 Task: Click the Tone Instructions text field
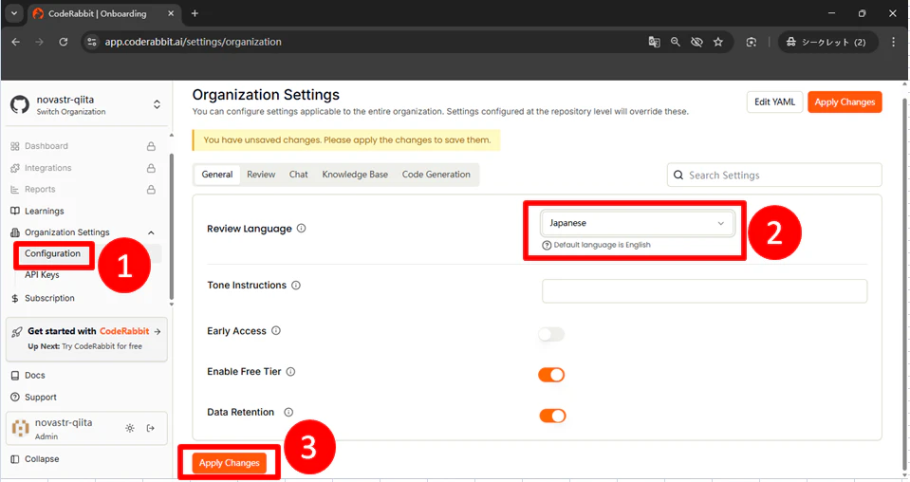704,291
